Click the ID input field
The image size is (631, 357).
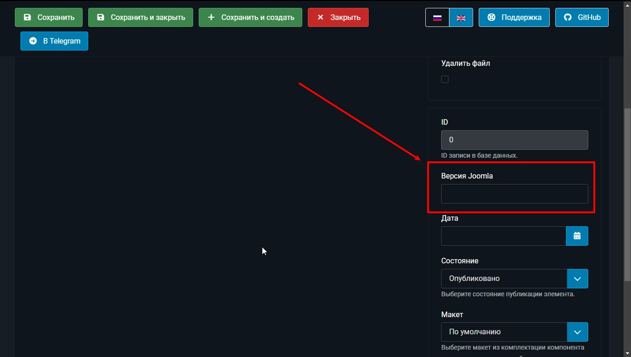(x=514, y=140)
